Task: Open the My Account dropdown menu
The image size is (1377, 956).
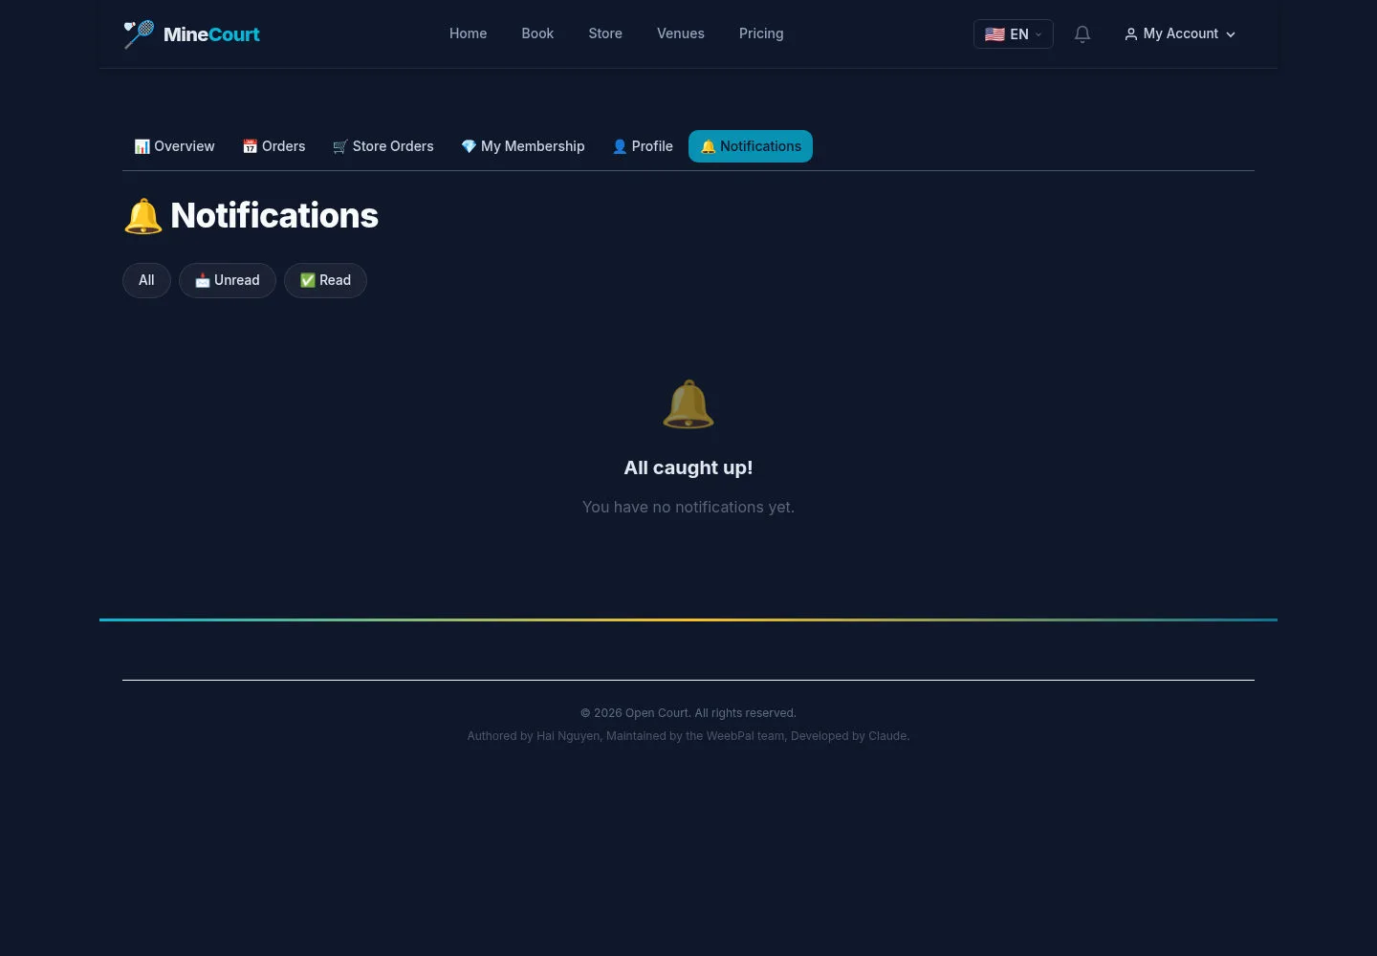Action: (1180, 34)
